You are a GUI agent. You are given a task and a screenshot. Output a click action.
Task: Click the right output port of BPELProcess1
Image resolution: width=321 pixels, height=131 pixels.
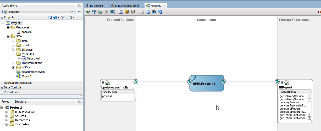point(223,82)
